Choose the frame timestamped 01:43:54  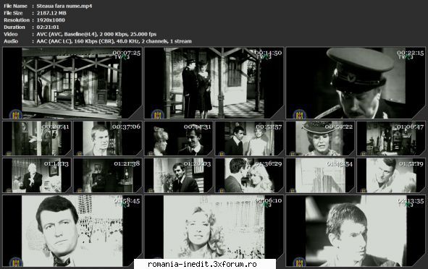(320, 175)
